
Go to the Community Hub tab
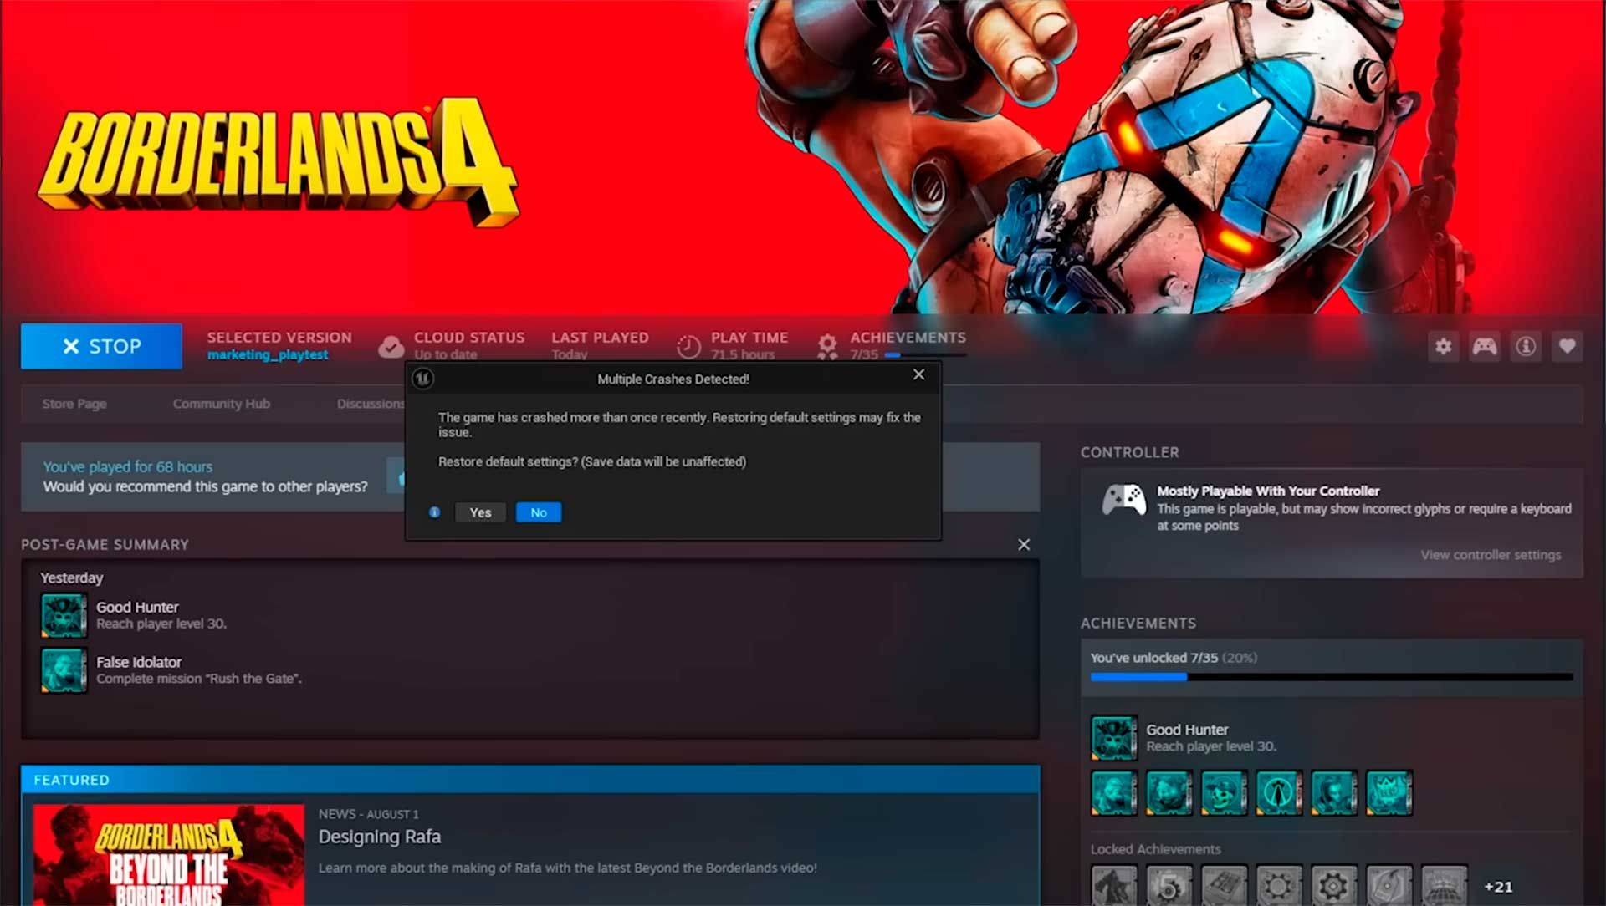click(221, 404)
